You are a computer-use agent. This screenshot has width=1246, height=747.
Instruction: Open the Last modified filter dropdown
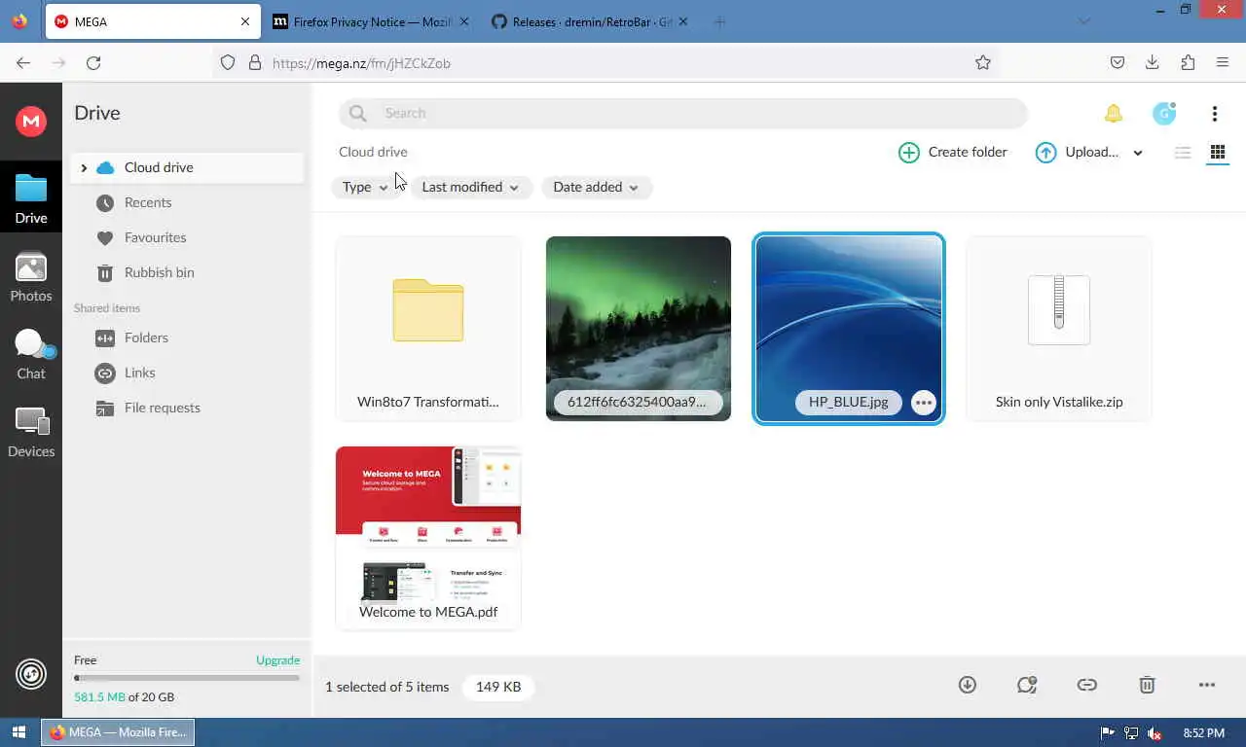point(470,188)
